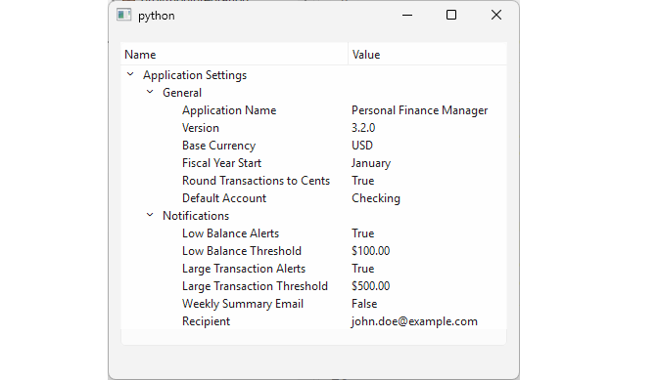
Task: Click True value for Low Balance Alerts
Action: (363, 233)
